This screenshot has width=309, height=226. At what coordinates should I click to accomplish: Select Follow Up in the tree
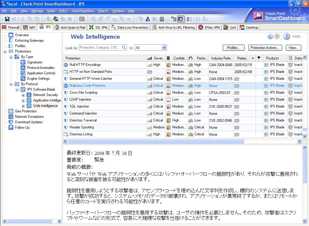point(22,128)
